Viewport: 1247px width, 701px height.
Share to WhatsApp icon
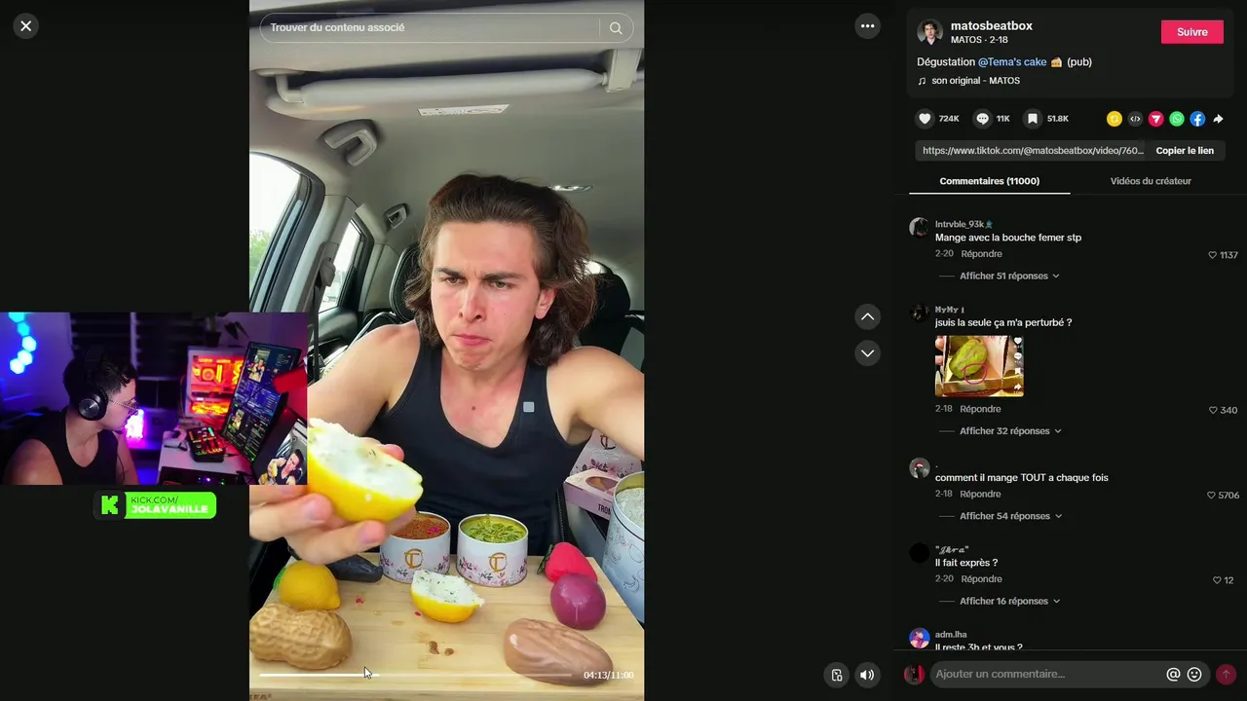pyautogui.click(x=1177, y=119)
